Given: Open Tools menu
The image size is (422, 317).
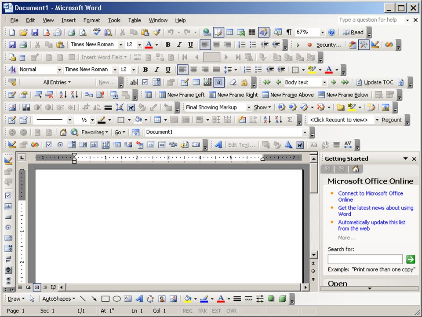Looking at the screenshot, I should coord(114,20).
